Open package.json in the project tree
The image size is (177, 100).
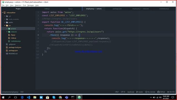point(13,51)
